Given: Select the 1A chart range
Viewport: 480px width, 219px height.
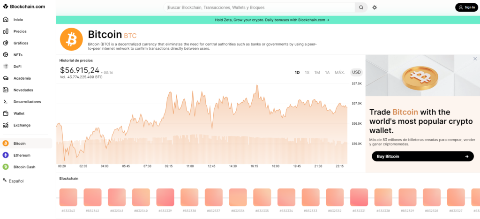Looking at the screenshot, I should (x=327, y=73).
